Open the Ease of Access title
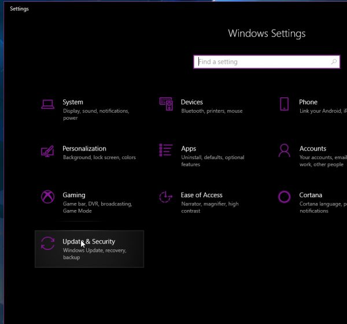Screen dimensions: 347x324 point(202,195)
